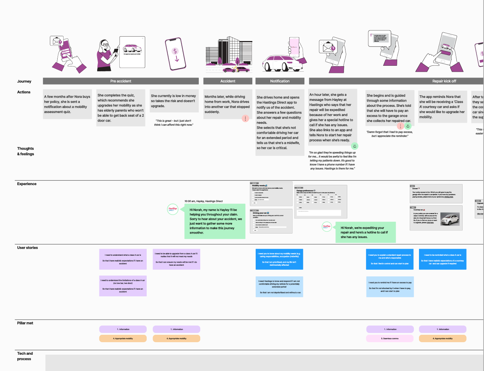Viewport: 484px width, 371px height.
Task: Click red exclamation marker on the excess action card
Action: pyautogui.click(x=401, y=126)
